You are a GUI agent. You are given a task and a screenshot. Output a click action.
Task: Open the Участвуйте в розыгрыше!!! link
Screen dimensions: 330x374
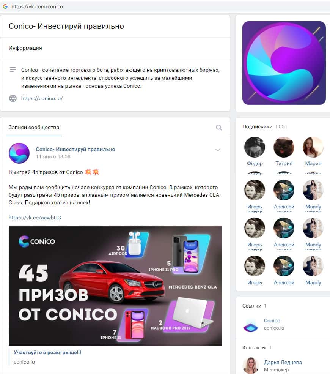point(47,352)
